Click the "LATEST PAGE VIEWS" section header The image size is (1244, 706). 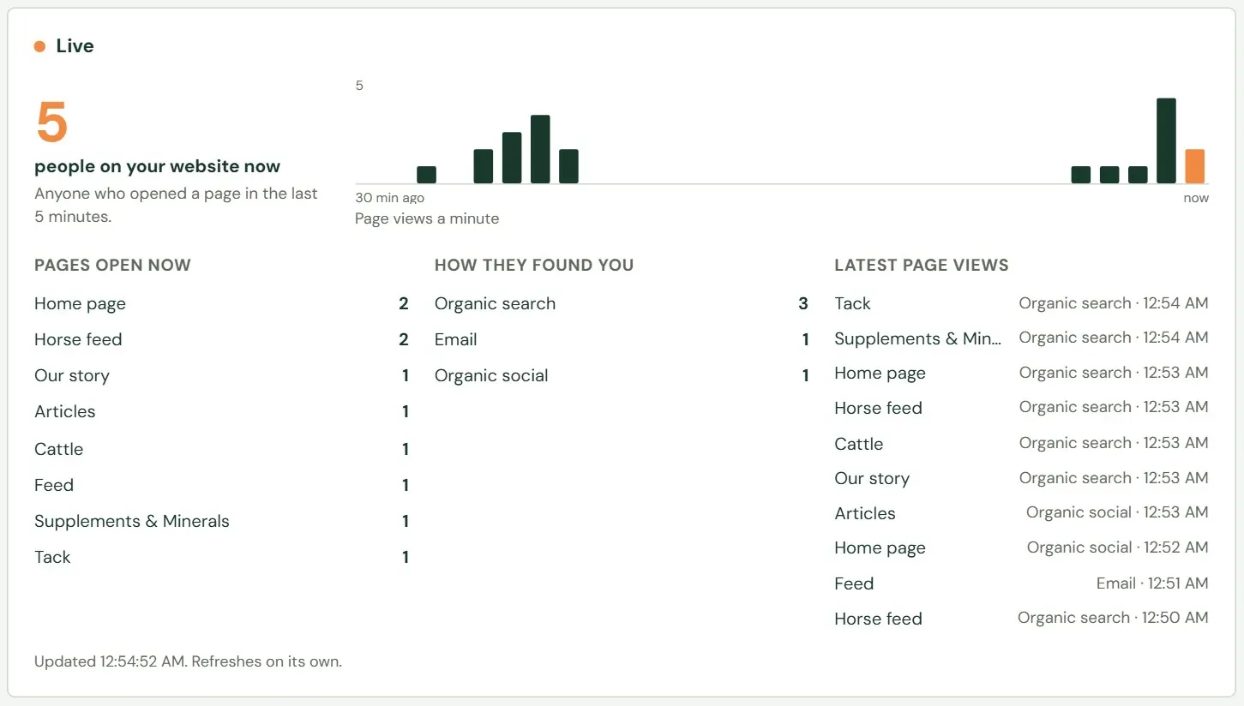tap(922, 266)
